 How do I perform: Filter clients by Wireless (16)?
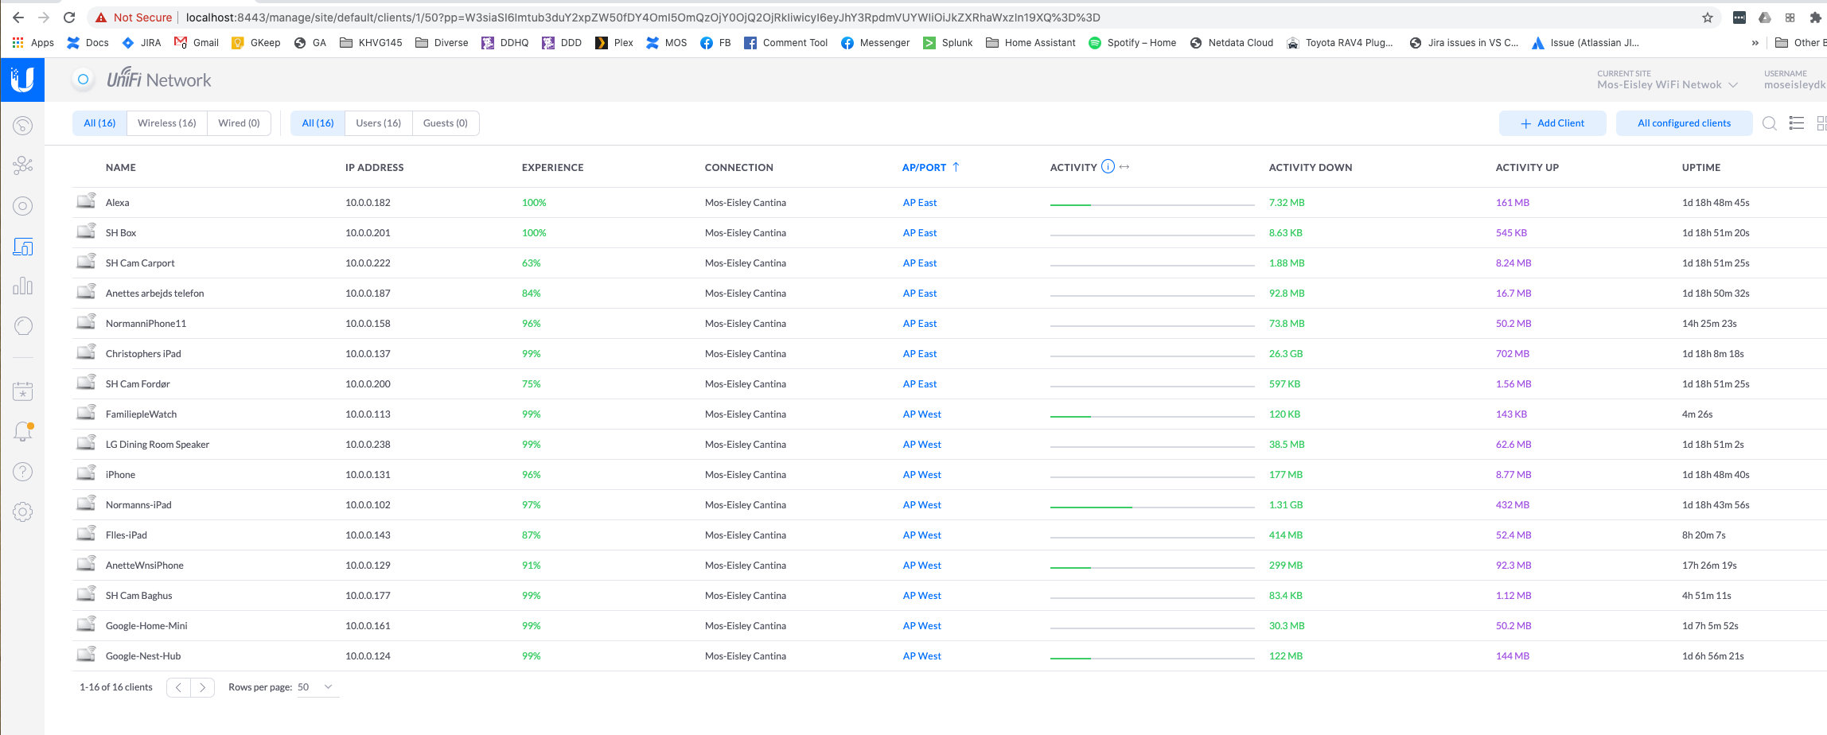[166, 123]
